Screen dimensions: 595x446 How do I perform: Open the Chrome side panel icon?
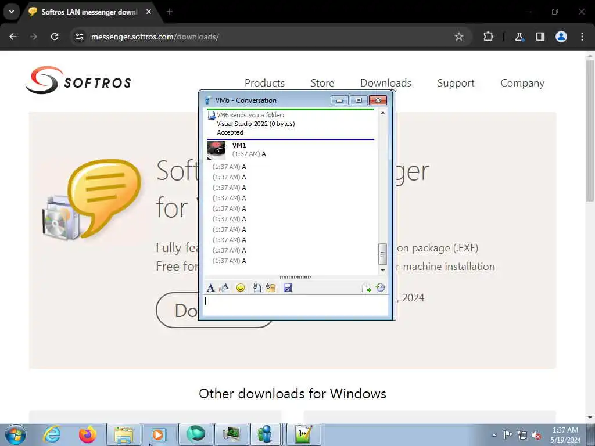(x=540, y=37)
